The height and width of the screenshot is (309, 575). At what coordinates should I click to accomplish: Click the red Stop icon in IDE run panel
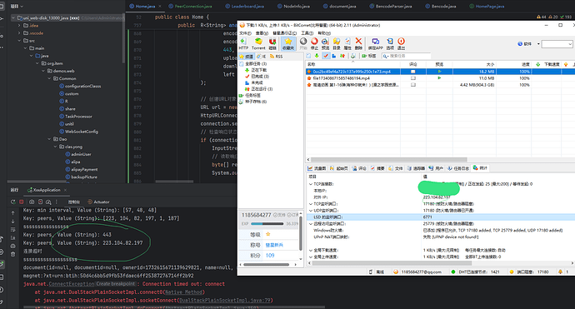tap(22, 202)
